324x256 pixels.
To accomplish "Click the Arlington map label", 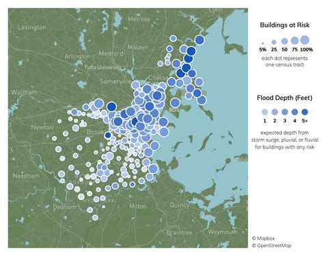I will click(x=77, y=56).
